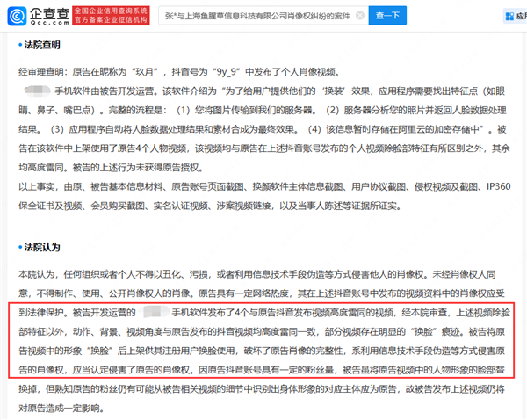Image resolution: width=527 pixels, height=420 pixels.
Task: Click the blurred app name in 法院认为
Action: click(x=156, y=312)
